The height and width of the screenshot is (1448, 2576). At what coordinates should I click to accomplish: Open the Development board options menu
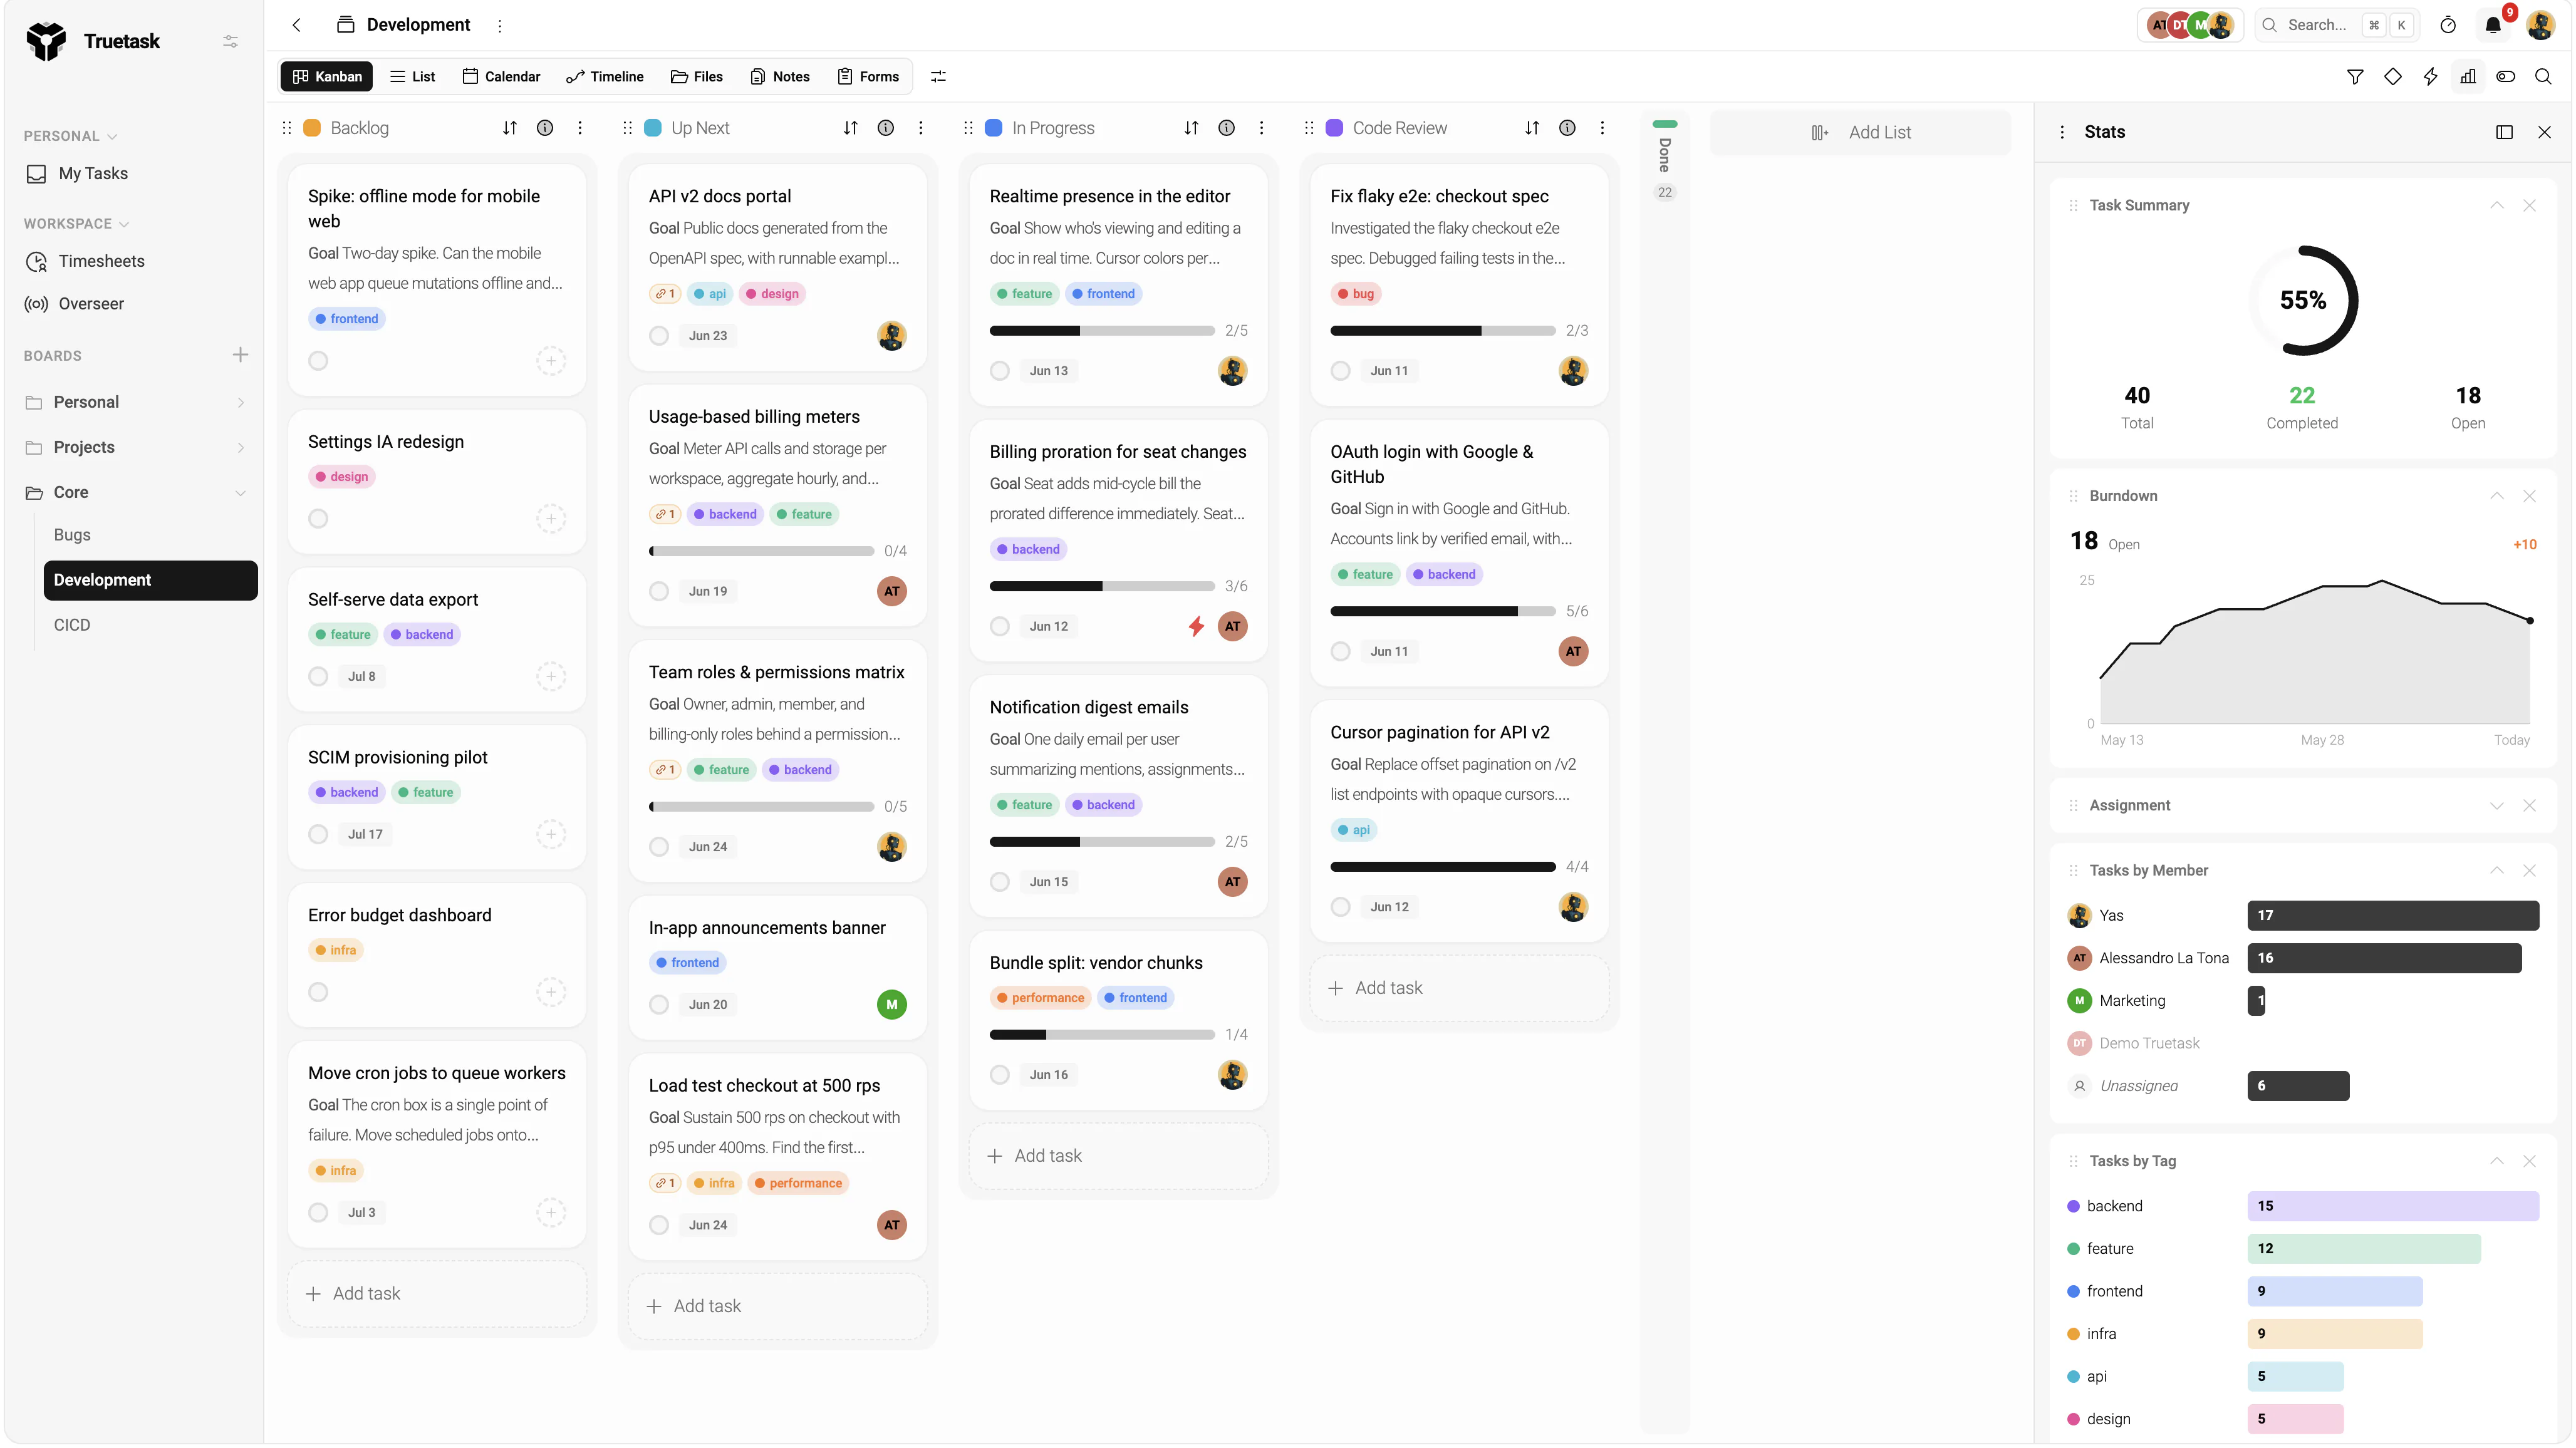coord(500,25)
